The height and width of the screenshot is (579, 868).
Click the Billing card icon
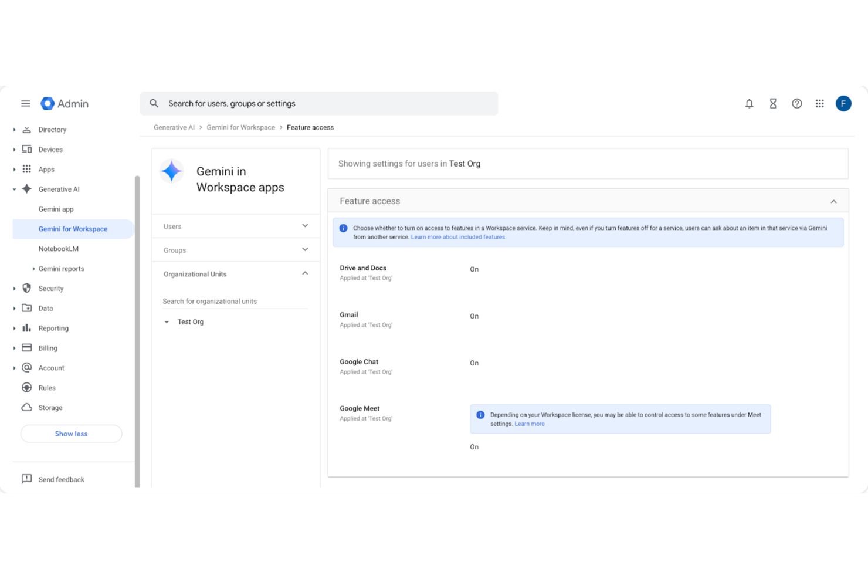click(x=27, y=348)
